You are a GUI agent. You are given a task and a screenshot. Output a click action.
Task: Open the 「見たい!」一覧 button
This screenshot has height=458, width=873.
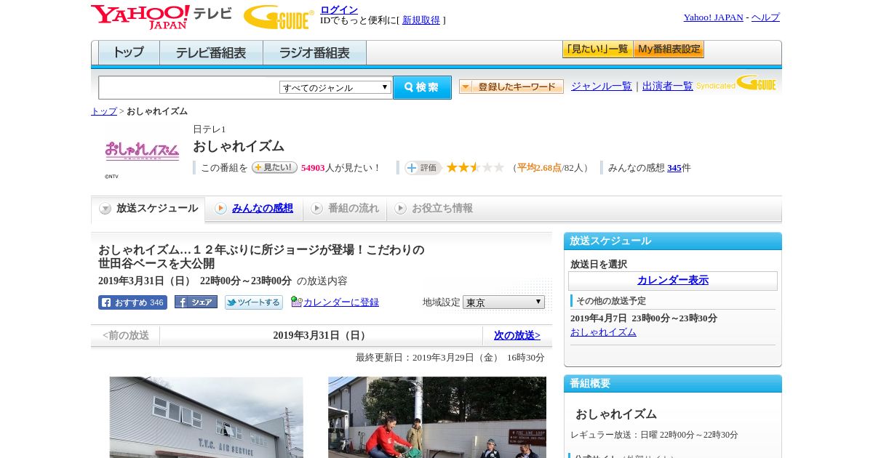point(597,49)
